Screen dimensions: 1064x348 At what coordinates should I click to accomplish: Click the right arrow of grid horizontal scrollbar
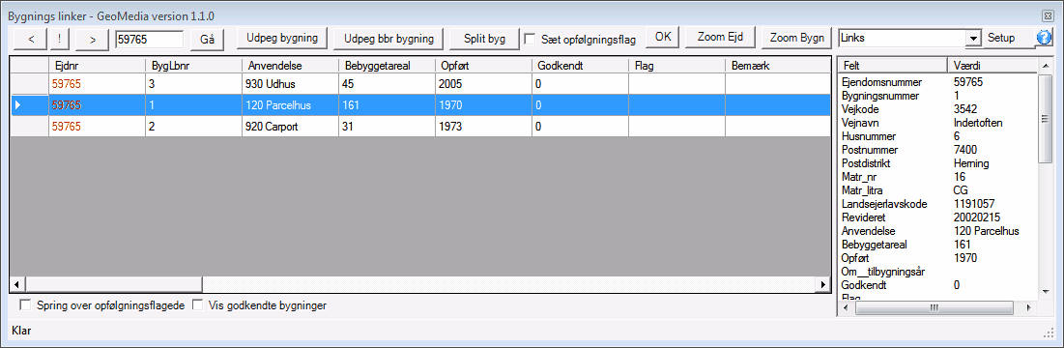click(x=822, y=284)
